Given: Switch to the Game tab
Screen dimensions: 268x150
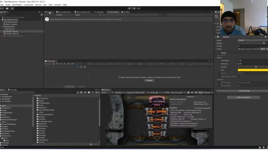Looking at the screenshot, I should pos(106,90).
